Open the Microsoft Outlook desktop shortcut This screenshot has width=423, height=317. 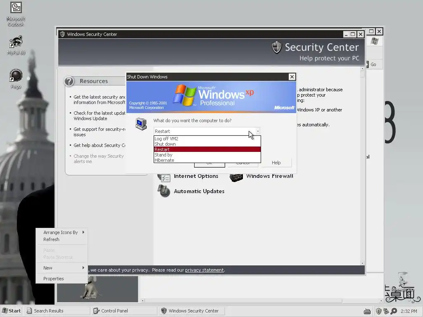tap(16, 14)
